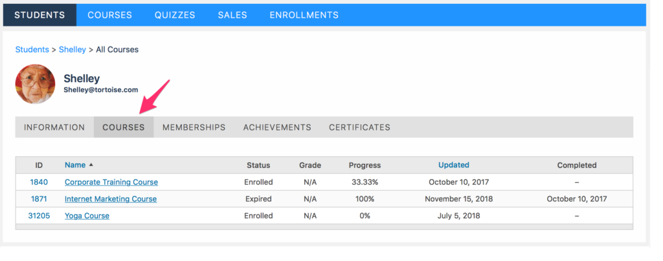View the Achievements sub-tab
This screenshot has height=261, width=663.
(x=277, y=127)
